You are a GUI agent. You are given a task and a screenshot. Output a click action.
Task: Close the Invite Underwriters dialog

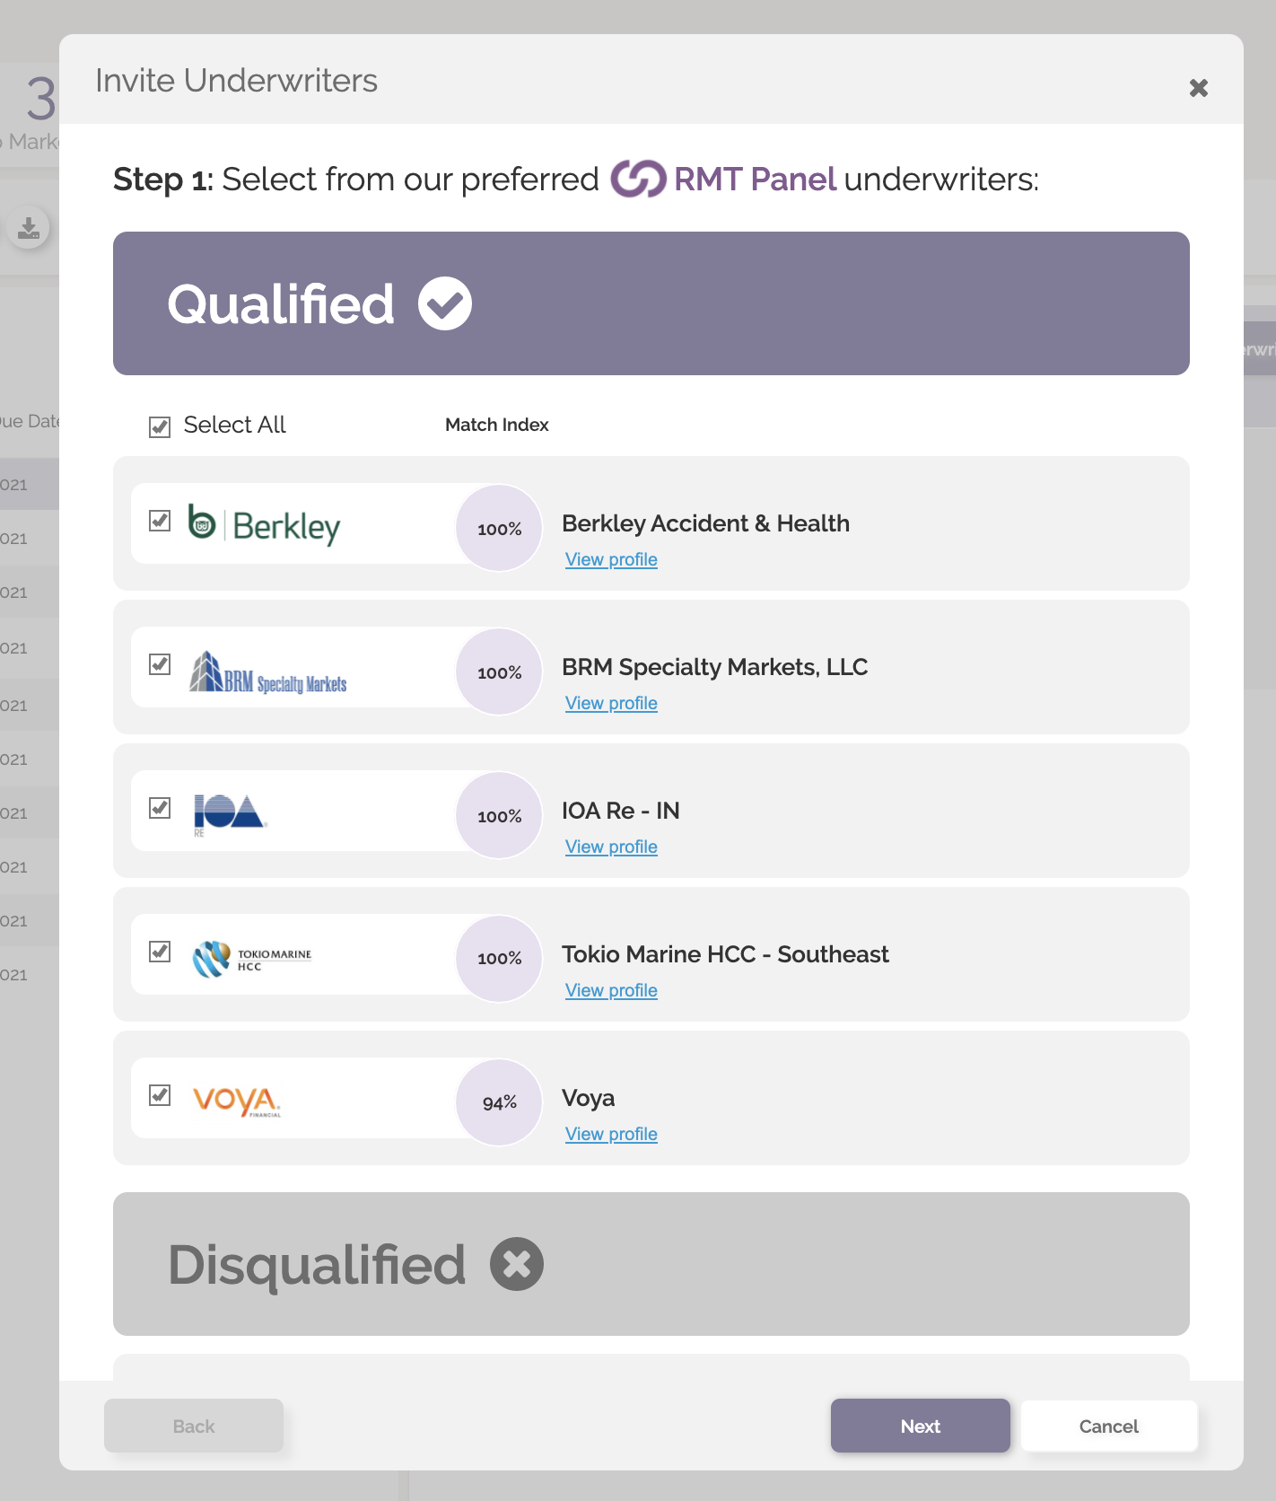[x=1199, y=87]
